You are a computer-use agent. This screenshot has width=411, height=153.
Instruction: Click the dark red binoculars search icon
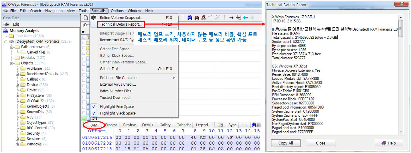pos(197,17)
